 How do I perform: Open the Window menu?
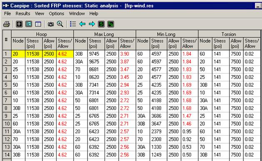click(x=77, y=14)
